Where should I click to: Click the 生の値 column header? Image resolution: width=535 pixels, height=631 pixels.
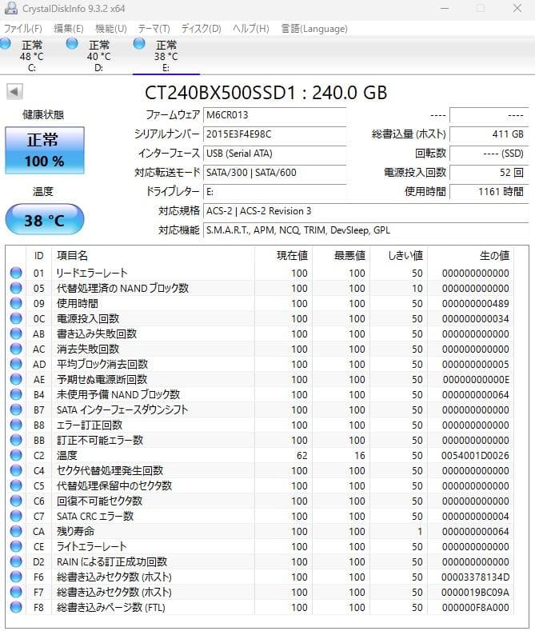[x=471, y=256]
